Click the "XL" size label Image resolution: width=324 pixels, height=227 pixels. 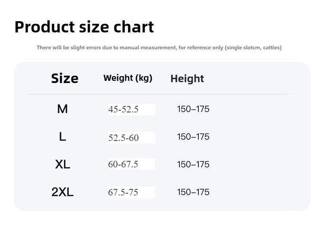coord(63,164)
